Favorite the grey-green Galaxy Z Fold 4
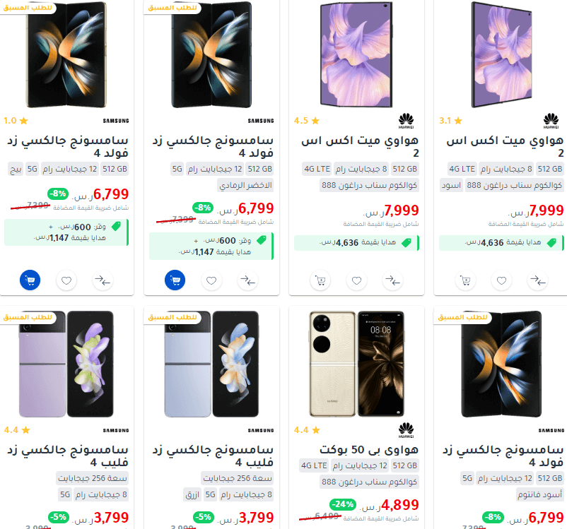 (x=211, y=280)
